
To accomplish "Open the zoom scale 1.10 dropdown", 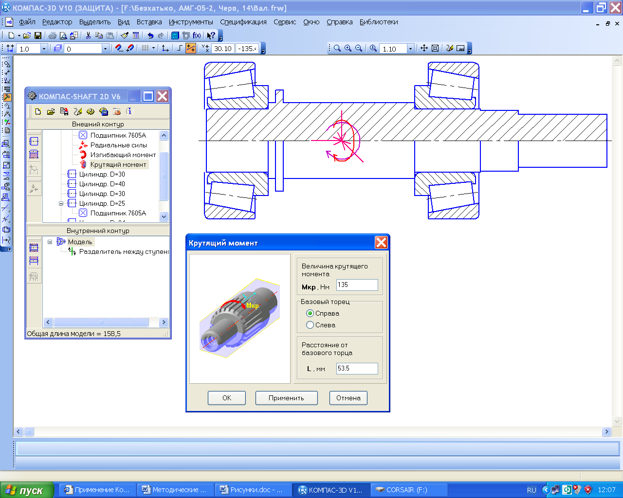I will pyautogui.click(x=410, y=49).
